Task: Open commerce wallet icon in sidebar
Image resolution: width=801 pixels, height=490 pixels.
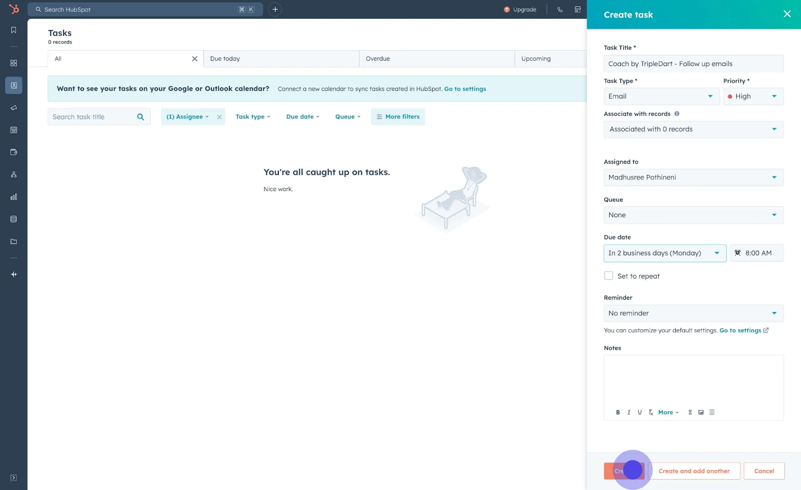Action: click(x=14, y=152)
